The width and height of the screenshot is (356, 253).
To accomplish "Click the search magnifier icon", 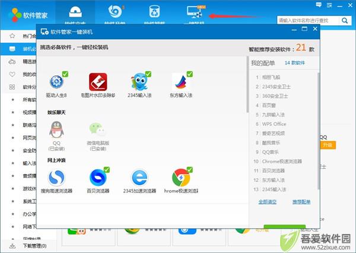I will point(345,21).
